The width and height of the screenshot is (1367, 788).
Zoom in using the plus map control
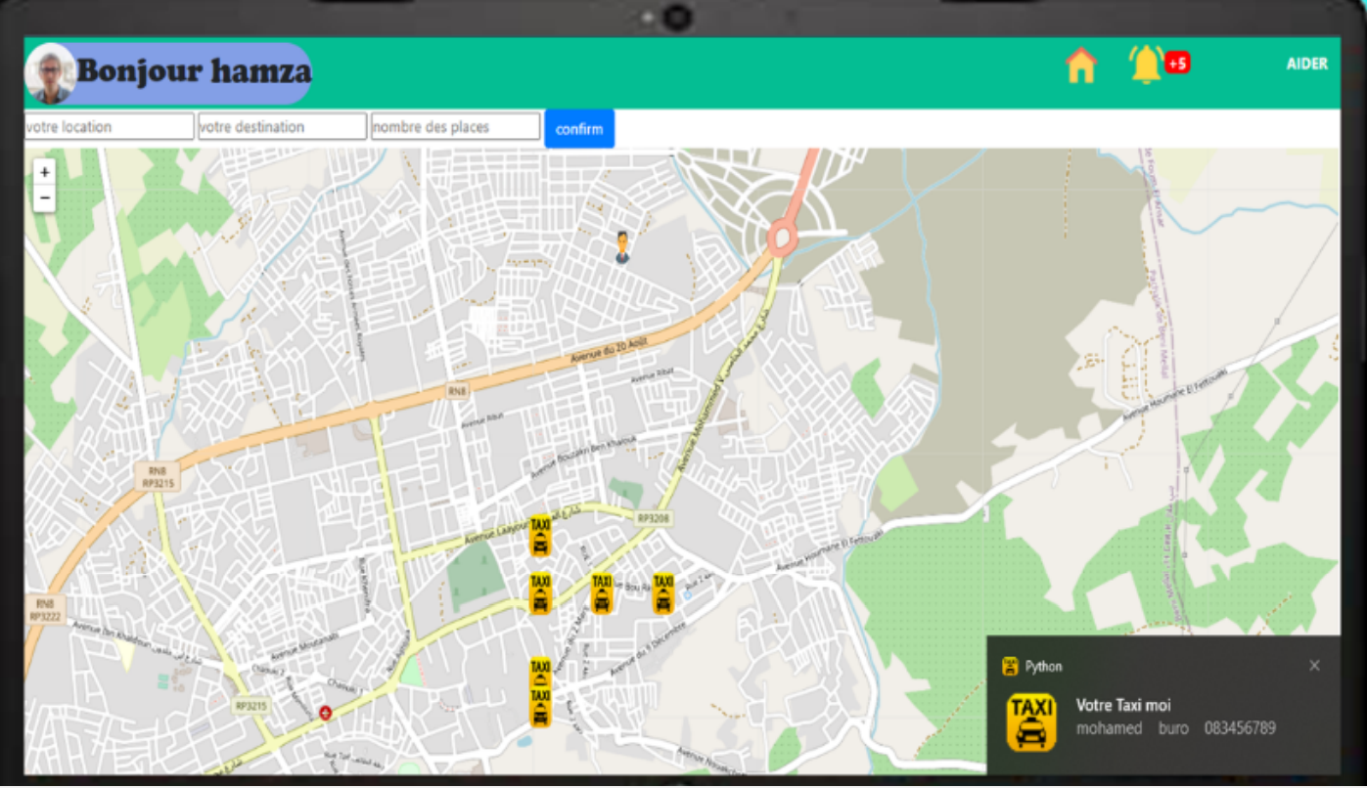click(x=43, y=171)
